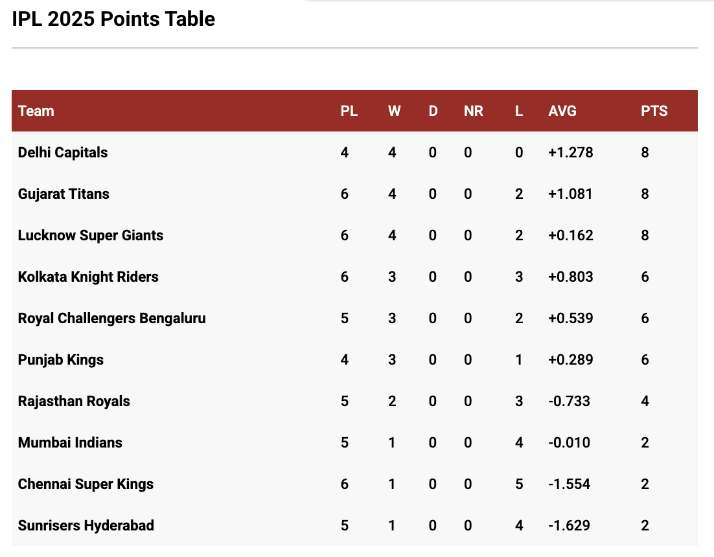Select Sunrisers Hyderabad's -1.629 average cell
This screenshot has width=714, height=557.
pos(569,526)
